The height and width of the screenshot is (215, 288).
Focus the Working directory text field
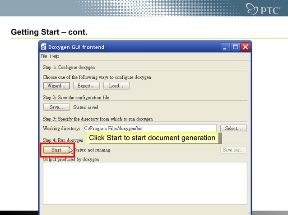coord(150,128)
